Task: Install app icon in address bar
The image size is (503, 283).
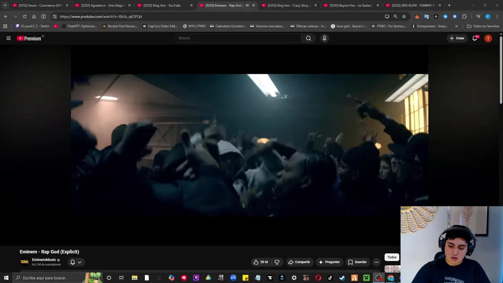Action: click(387, 17)
